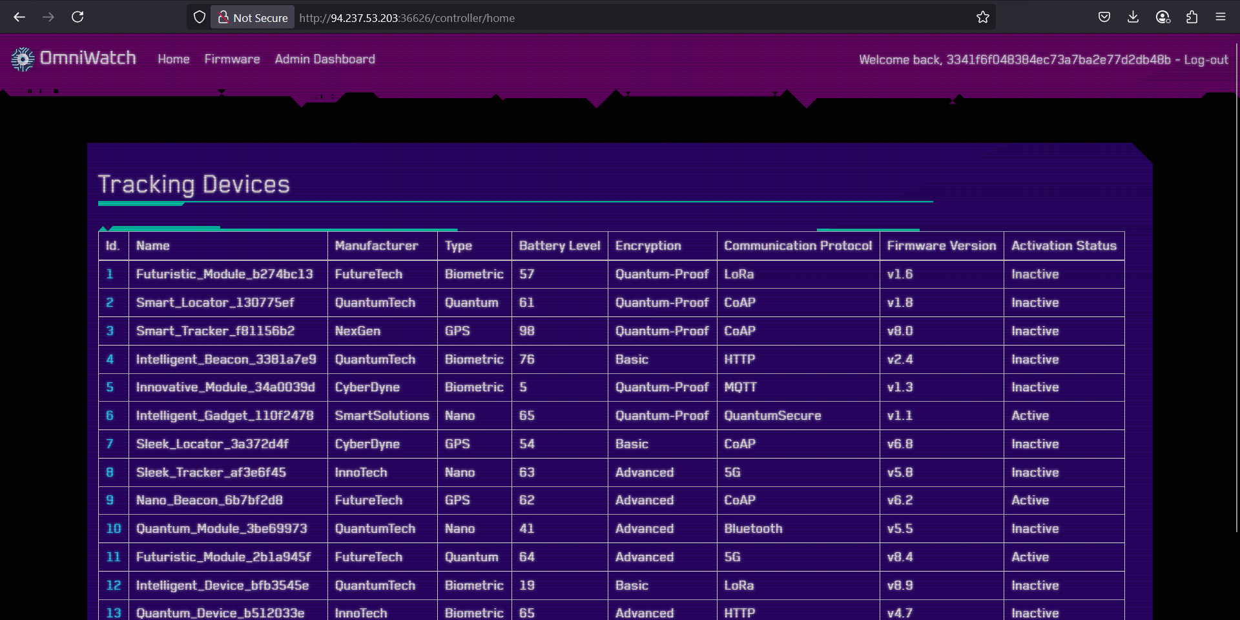Screen dimensions: 1240x620
Task: Open the browser hamburger menu
Action: click(1220, 17)
